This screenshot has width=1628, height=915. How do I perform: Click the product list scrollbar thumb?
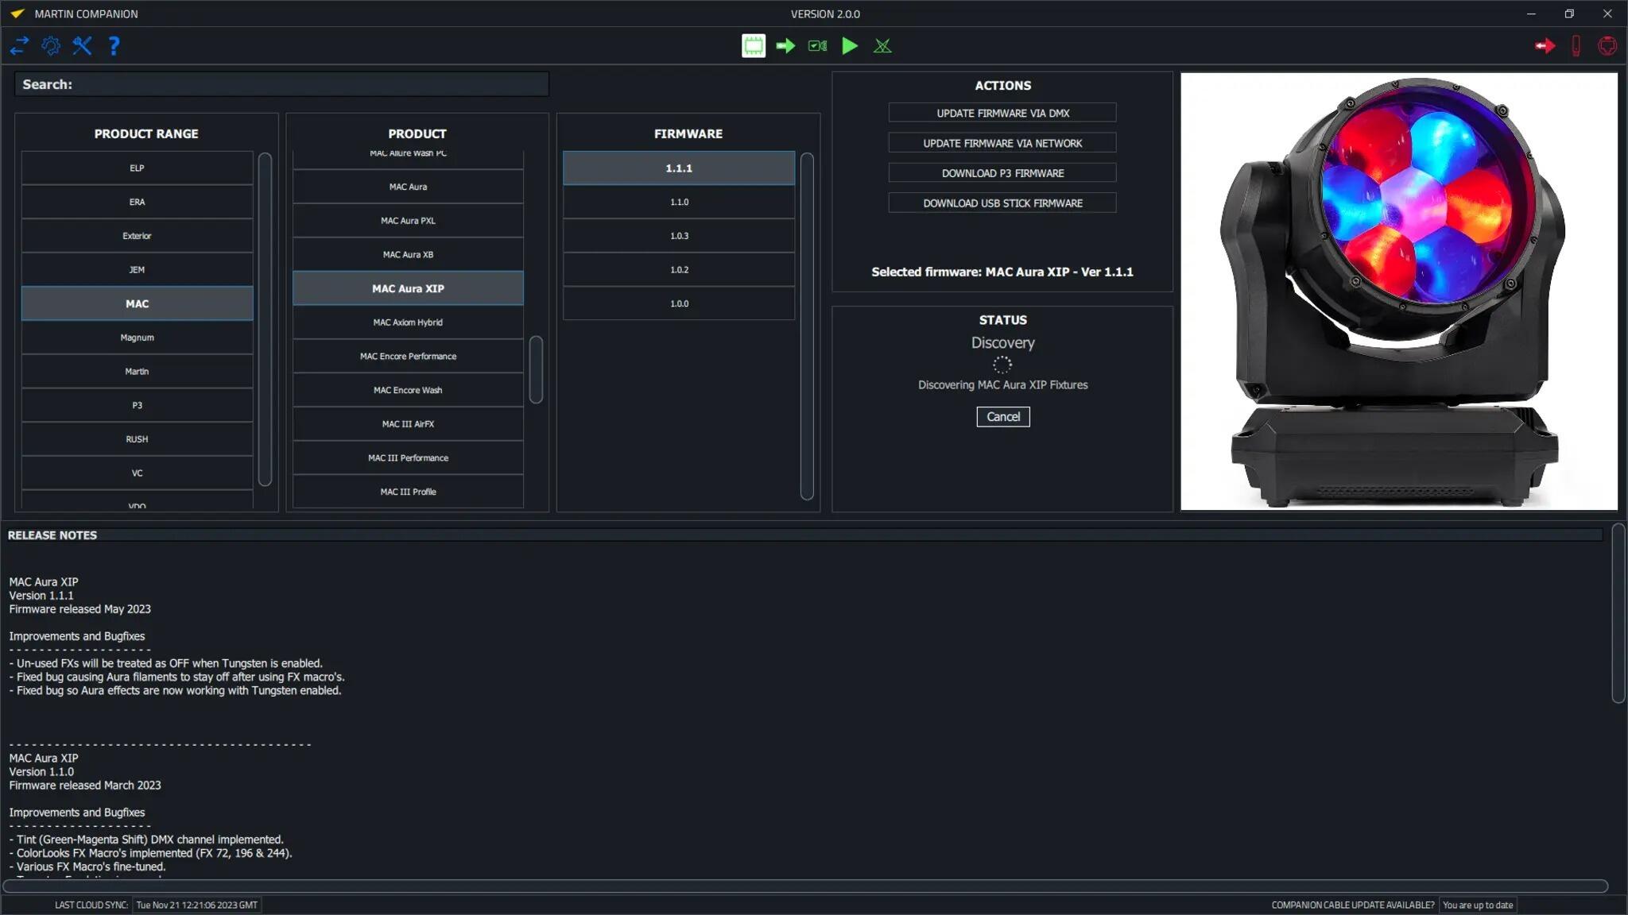click(536, 369)
